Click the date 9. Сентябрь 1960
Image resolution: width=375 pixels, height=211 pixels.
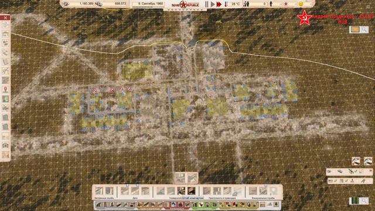[x=151, y=4]
